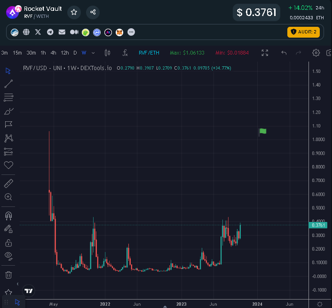Click the fullscreen chart icon

pyautogui.click(x=265, y=53)
